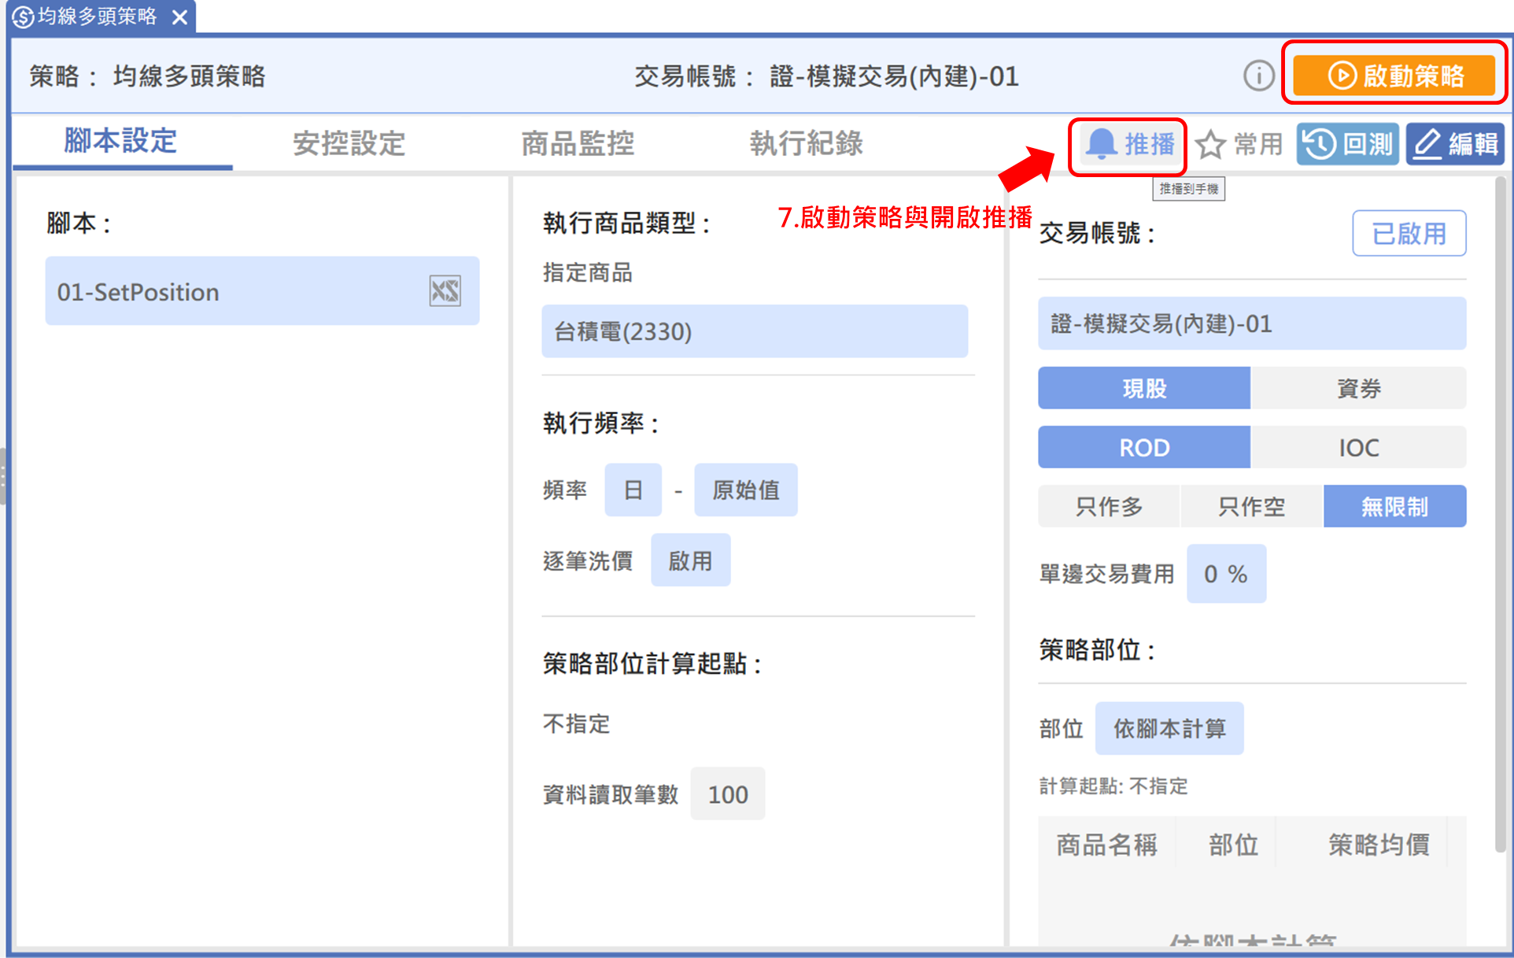
Task: Click the 逐筆洗價 啟用 button
Action: coord(690,560)
